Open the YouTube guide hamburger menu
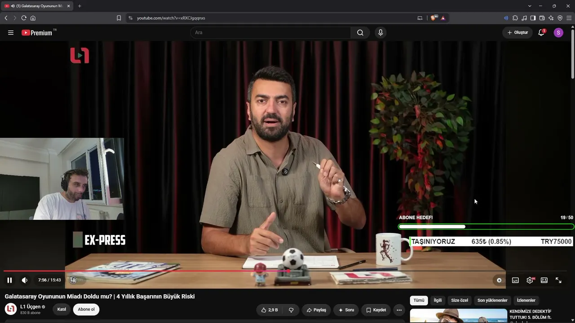The image size is (575, 323). click(x=11, y=32)
